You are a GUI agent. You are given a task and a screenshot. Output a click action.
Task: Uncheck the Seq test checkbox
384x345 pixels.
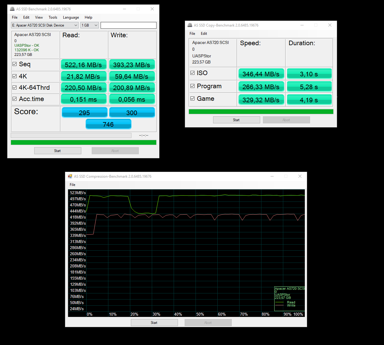(14, 64)
